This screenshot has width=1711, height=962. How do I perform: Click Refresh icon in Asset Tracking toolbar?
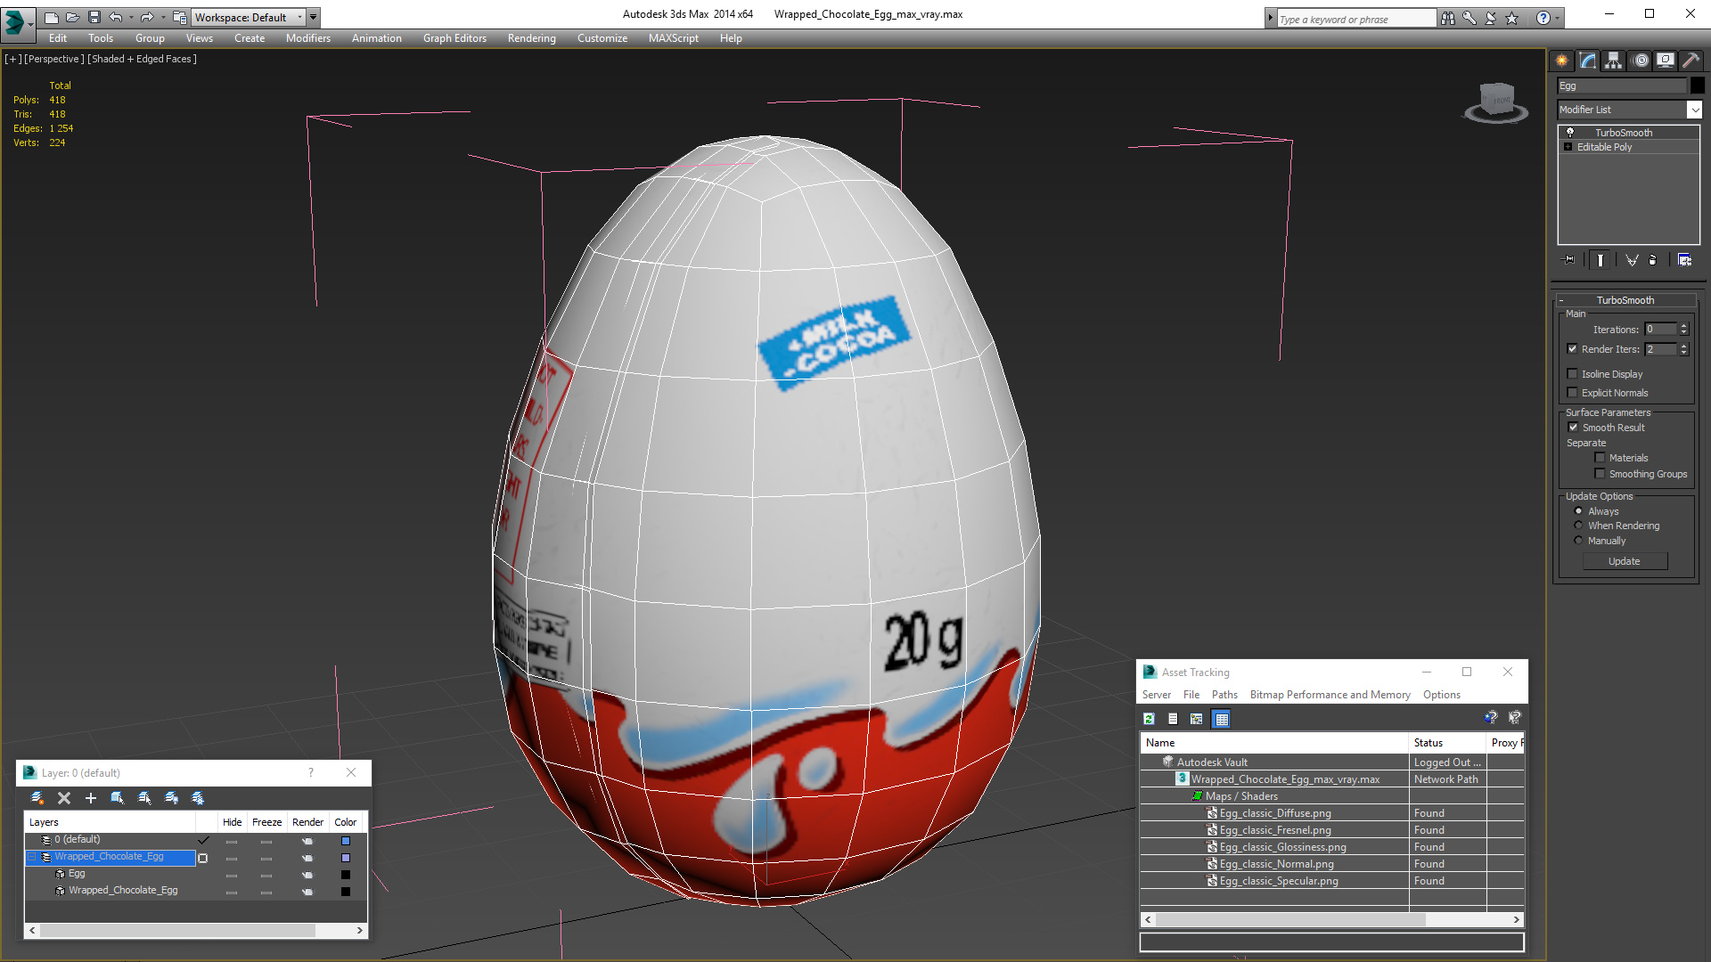point(1150,719)
